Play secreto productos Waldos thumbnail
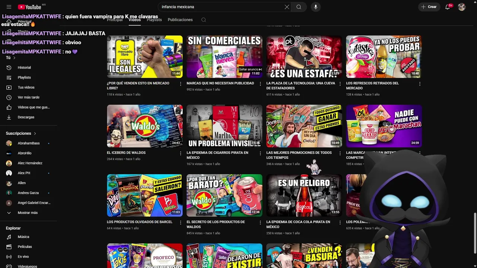477x268 pixels. (x=224, y=195)
